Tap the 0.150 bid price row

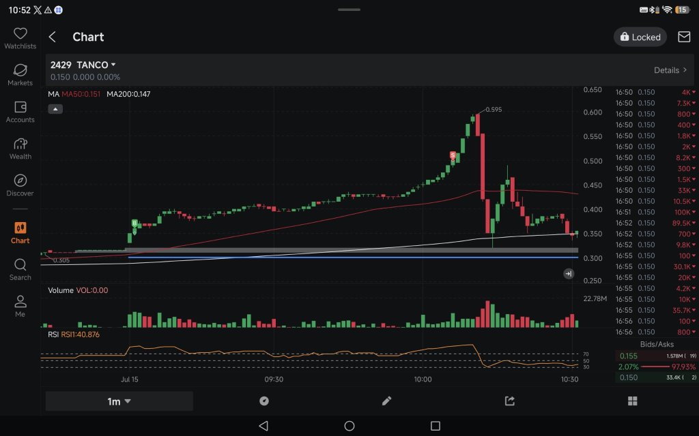click(x=657, y=377)
